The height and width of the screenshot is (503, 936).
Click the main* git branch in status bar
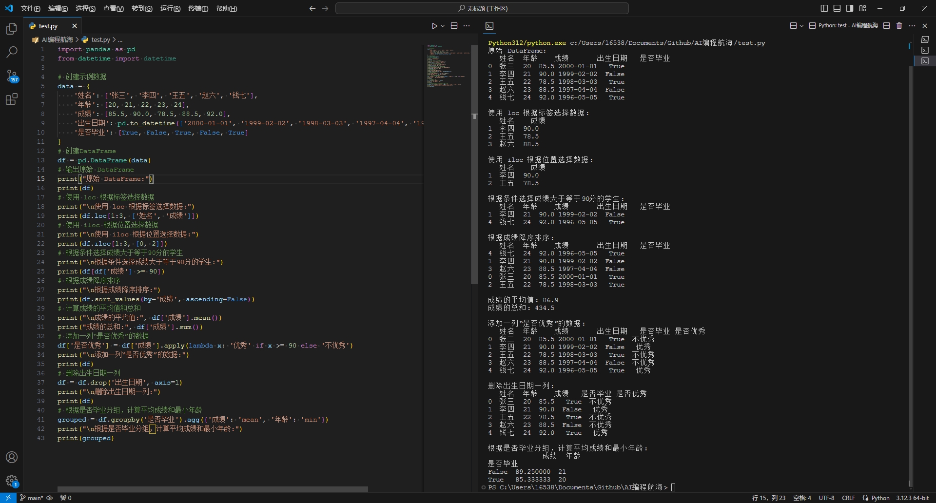coord(32,498)
